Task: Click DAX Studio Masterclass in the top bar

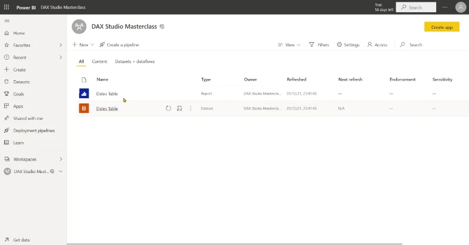Action: click(x=63, y=7)
